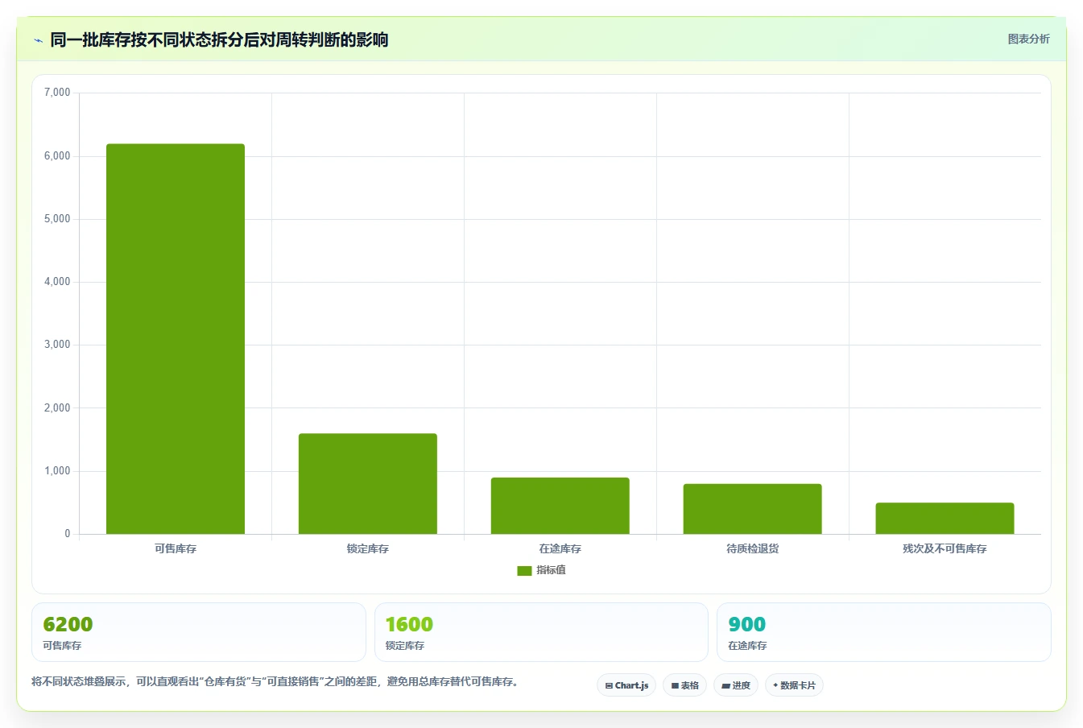Image resolution: width=1083 pixels, height=728 pixels.
Task: Click the 表格 tag chip
Action: coord(684,685)
